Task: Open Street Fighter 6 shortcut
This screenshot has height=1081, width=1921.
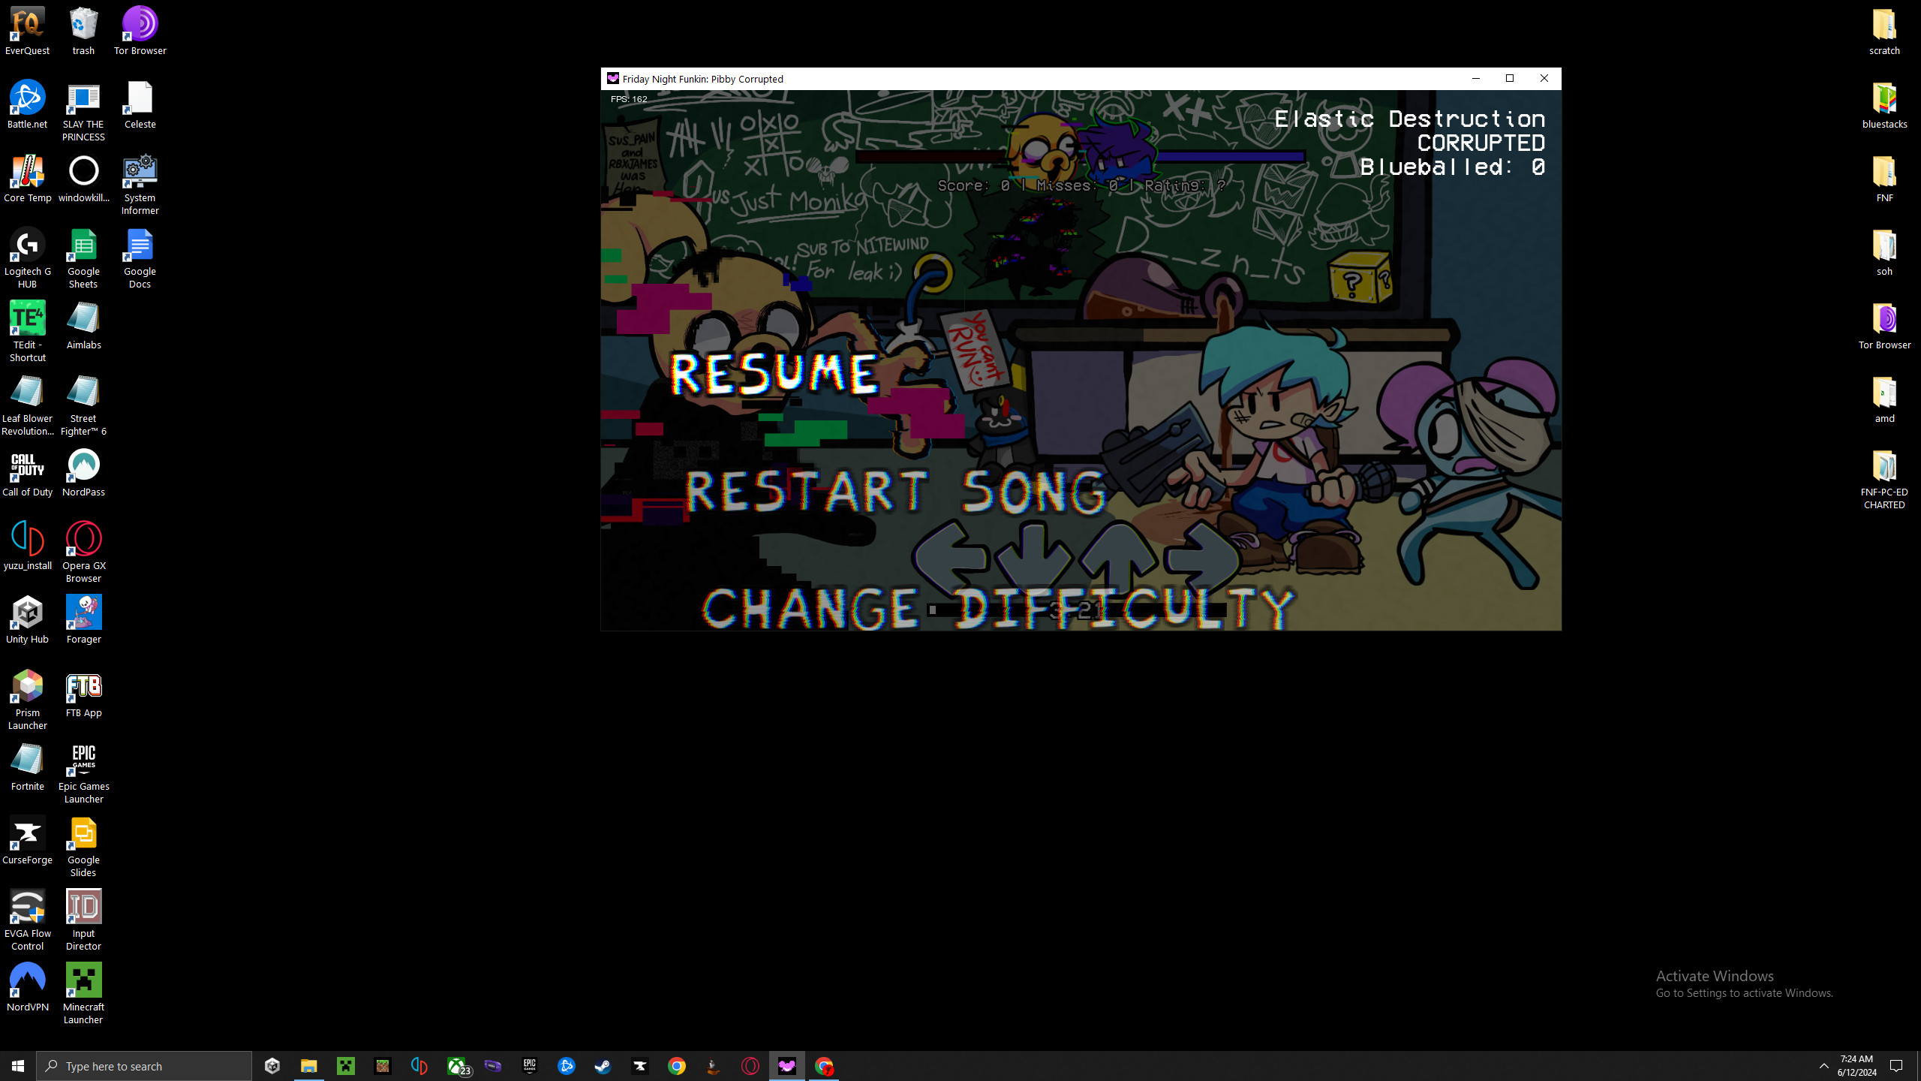Action: click(x=83, y=405)
